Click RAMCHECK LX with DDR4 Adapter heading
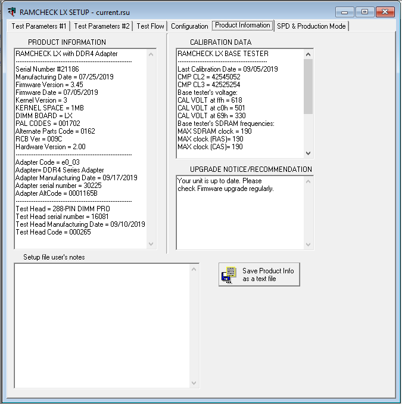This screenshot has width=402, height=404. pyautogui.click(x=66, y=54)
